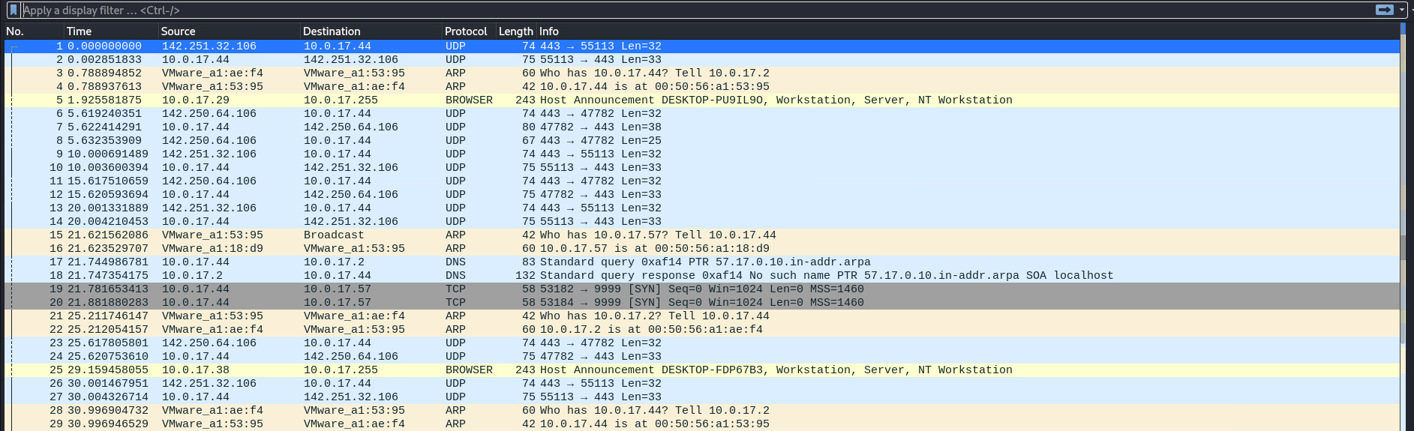
Task: Click into the display filter input field
Action: 675,10
